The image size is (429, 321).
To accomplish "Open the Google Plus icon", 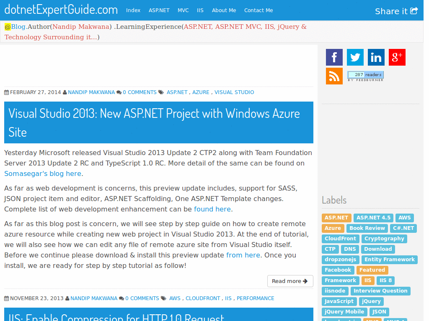I will point(397,57).
